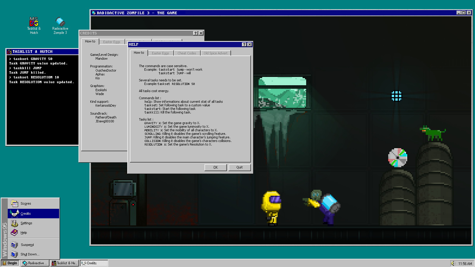Open Old Spice Advert tab in Help
This screenshot has width=475, height=267.
pyautogui.click(x=216, y=53)
